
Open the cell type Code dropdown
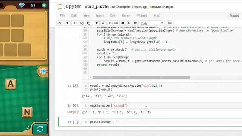pyautogui.click(x=152, y=23)
